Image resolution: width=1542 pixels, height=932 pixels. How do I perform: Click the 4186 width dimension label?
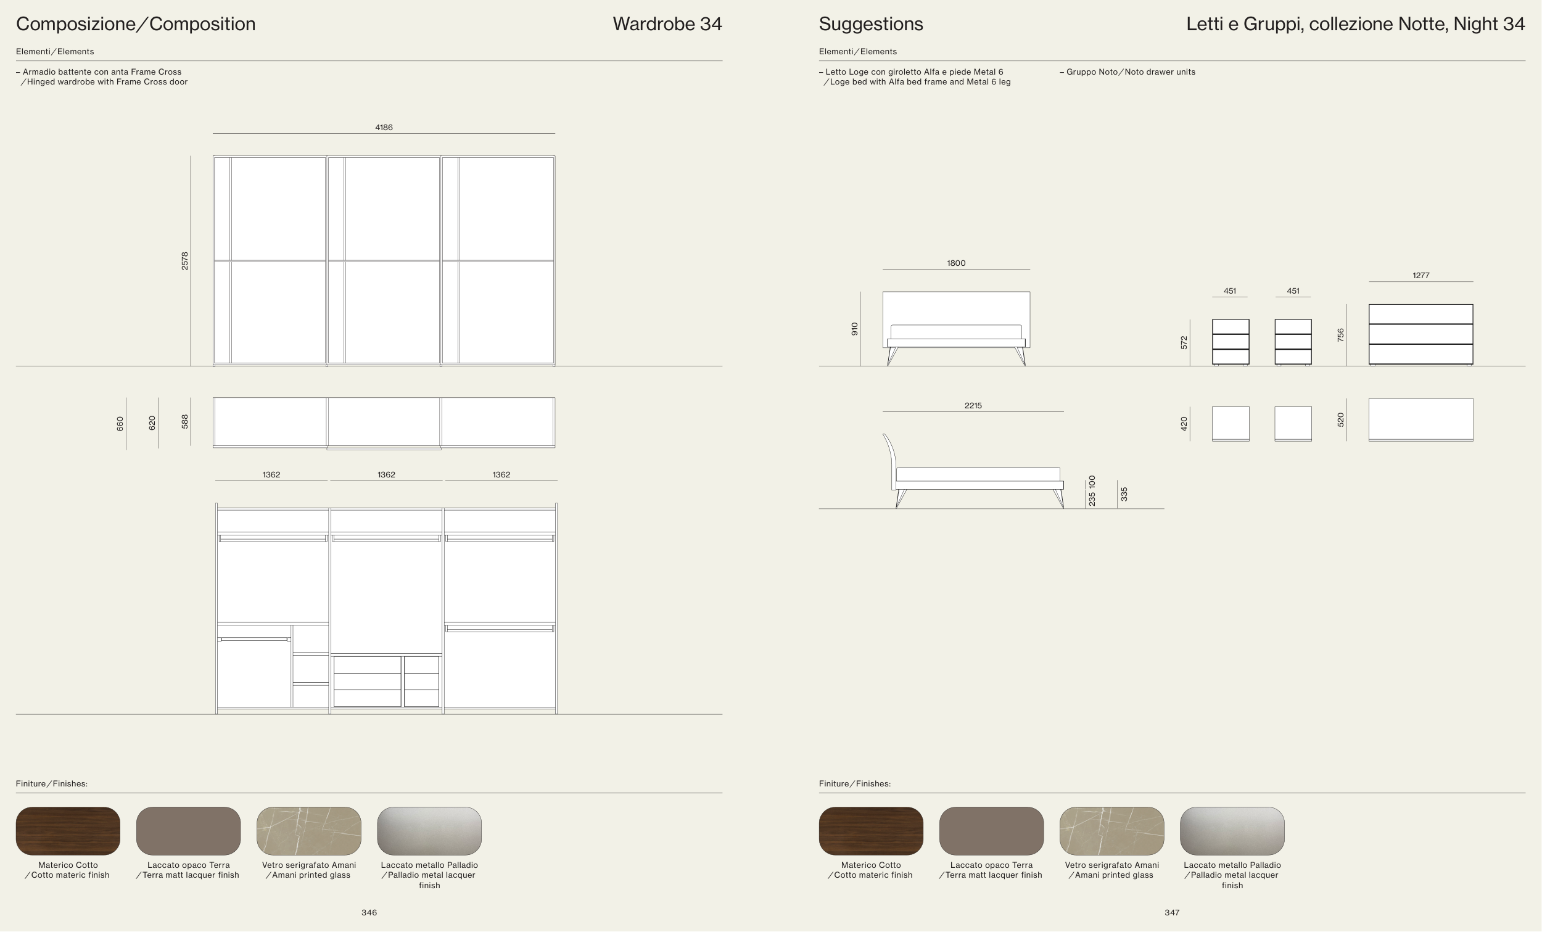[x=384, y=127]
